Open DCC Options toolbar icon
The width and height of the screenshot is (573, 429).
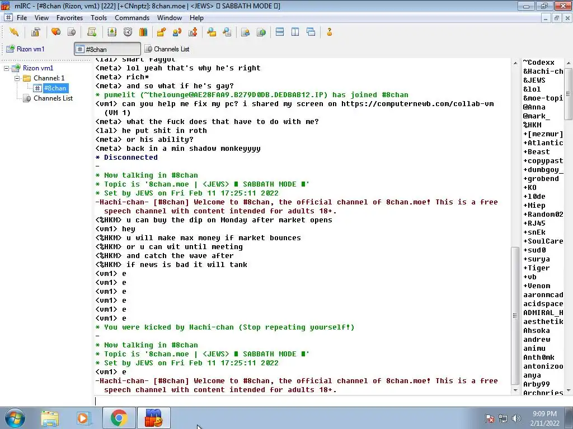click(x=193, y=32)
